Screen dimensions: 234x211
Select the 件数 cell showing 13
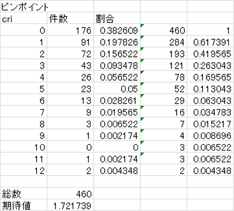70,100
